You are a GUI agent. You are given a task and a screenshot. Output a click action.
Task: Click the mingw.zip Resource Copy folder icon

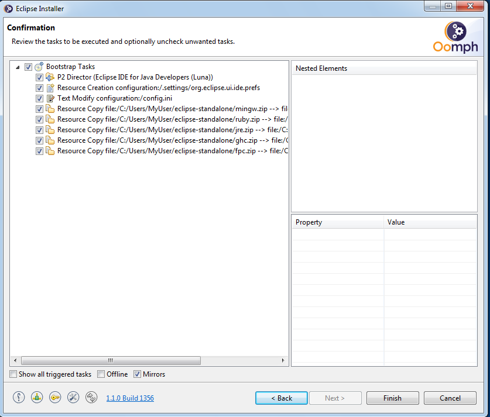[x=50, y=109]
